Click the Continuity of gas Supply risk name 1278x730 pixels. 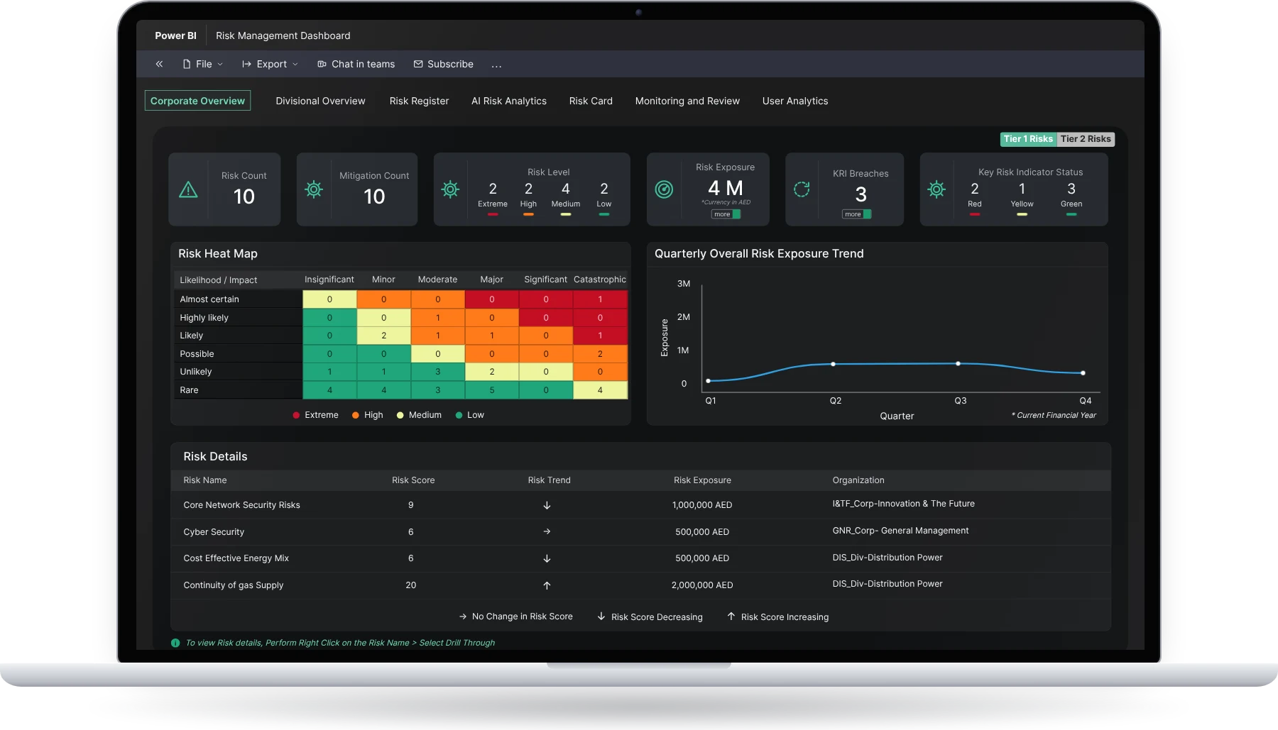[x=234, y=585]
